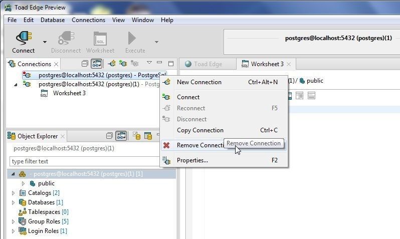Open Properties... from the context menu
Viewport: 400px width, 239px height.
click(x=224, y=160)
